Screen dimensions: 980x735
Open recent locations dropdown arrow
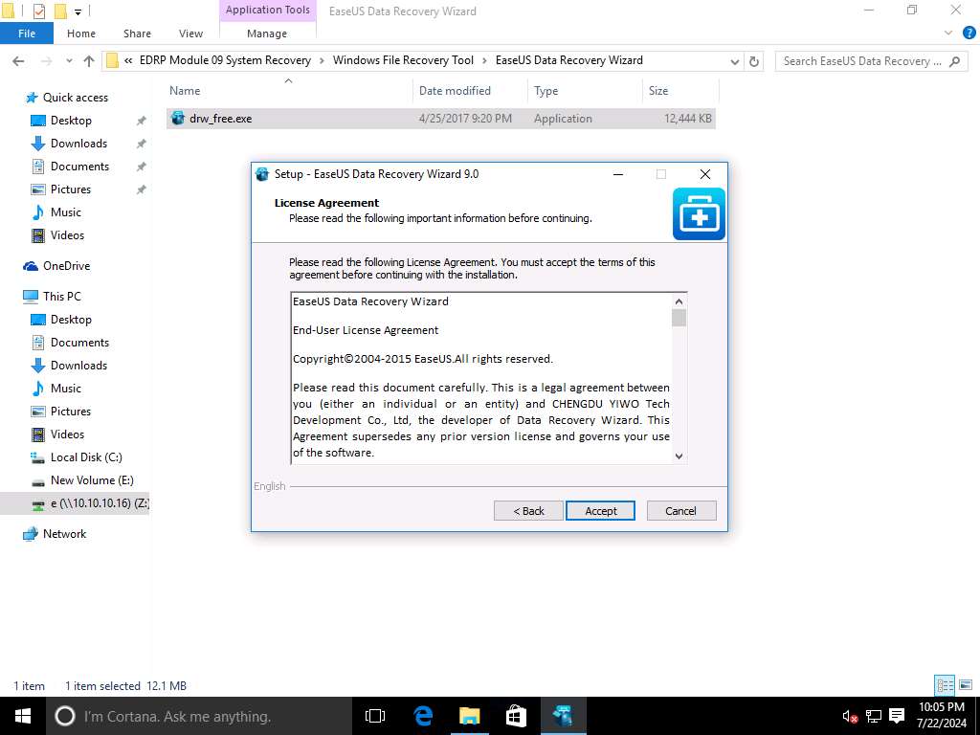coord(69,60)
